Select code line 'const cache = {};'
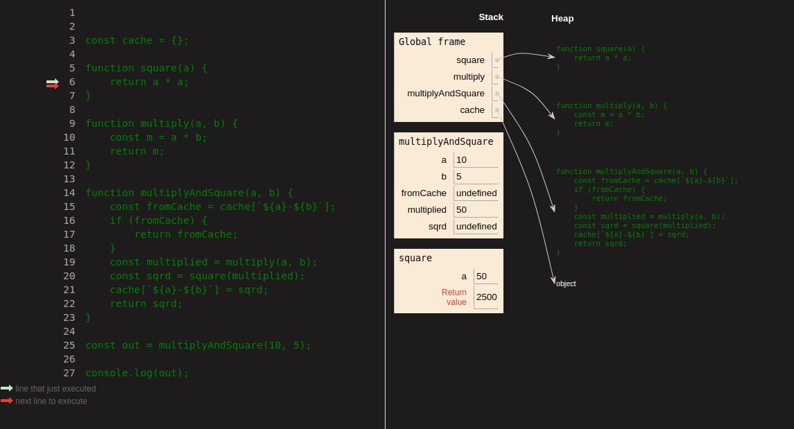794x429 pixels. click(x=137, y=40)
